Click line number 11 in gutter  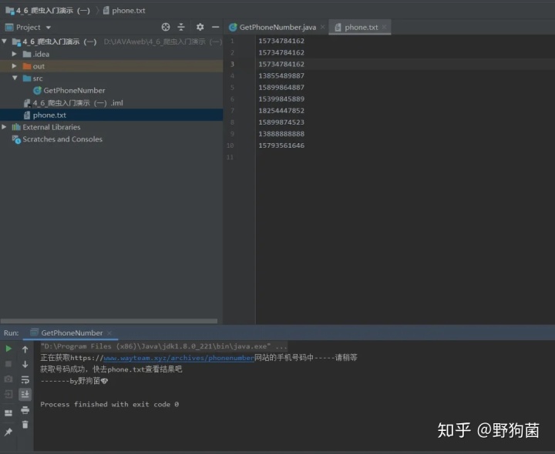[x=230, y=157]
